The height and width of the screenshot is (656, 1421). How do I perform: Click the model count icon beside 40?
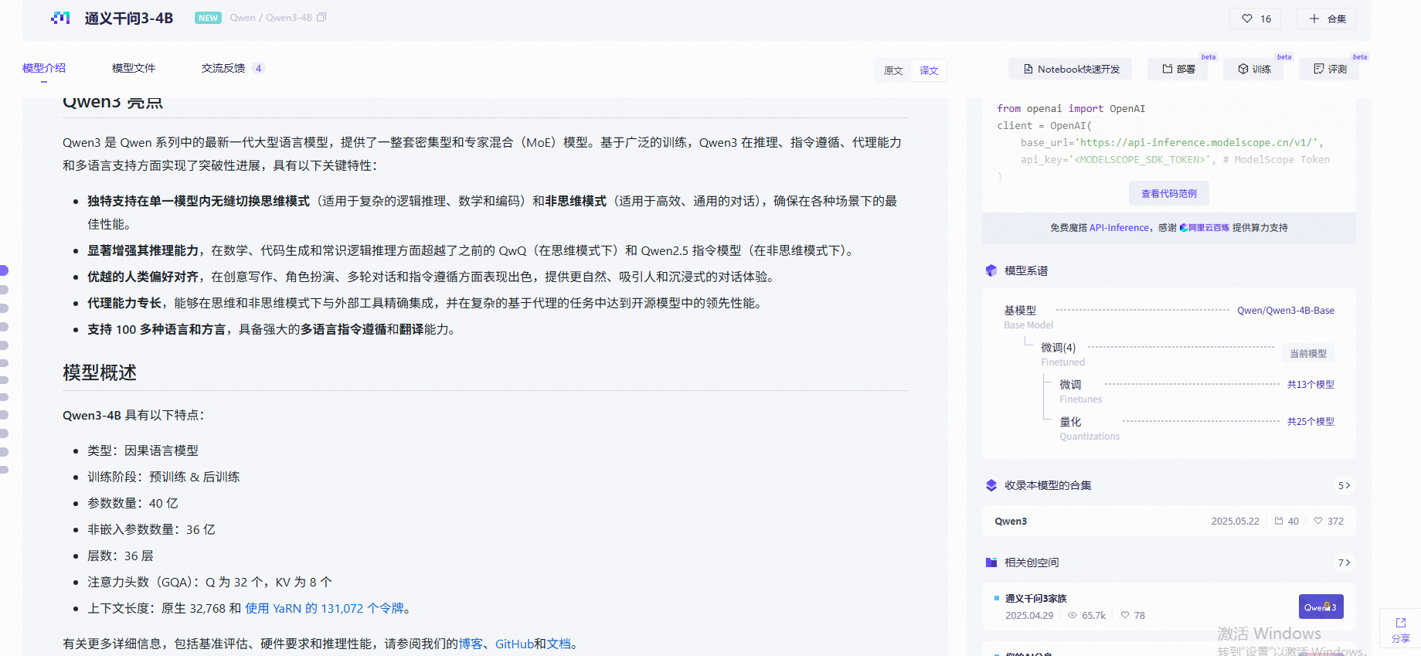point(1279,521)
